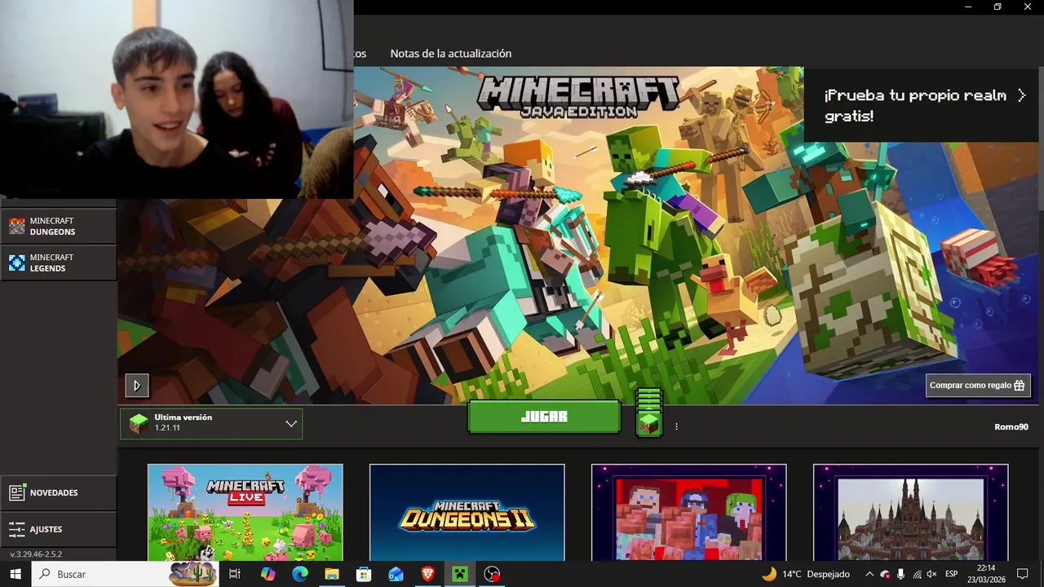1044x587 pixels.
Task: Open Microsoft Edge from the taskbar
Action: (x=299, y=574)
